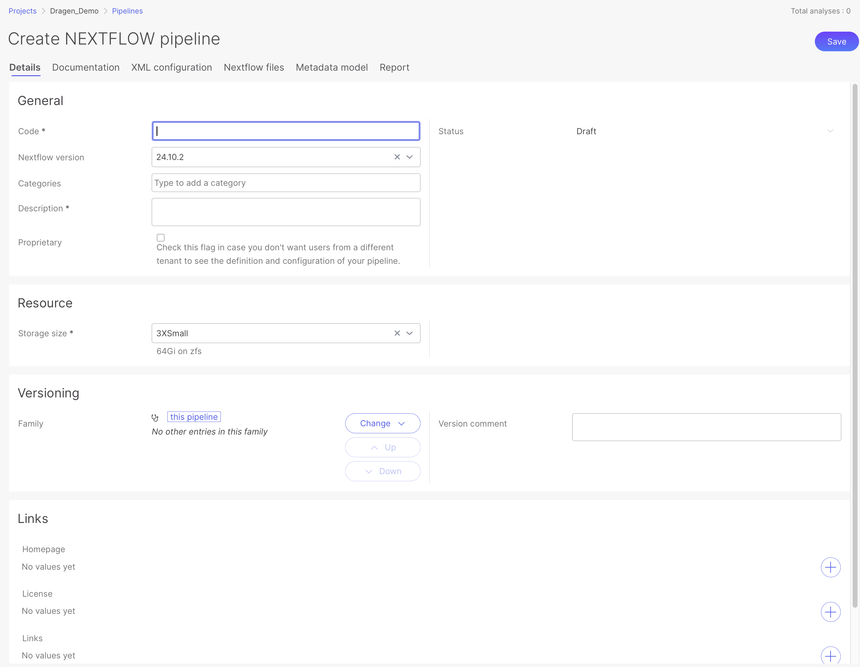860x667 pixels.
Task: Clear the Storage size value
Action: click(x=397, y=333)
